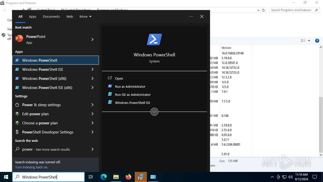Screen dimensions: 323x182
Task: Click Turn indexing back on link
Action: tap(32, 167)
